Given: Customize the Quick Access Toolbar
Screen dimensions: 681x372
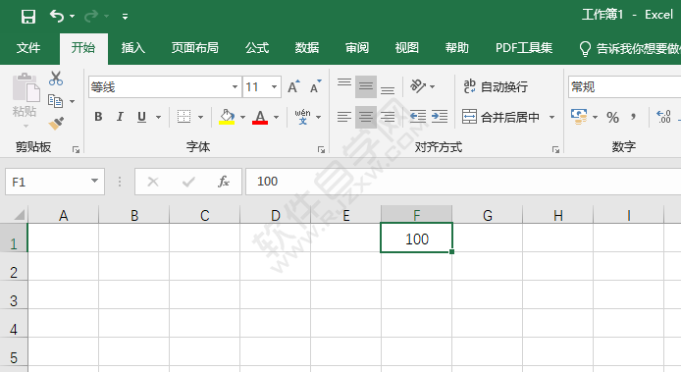Looking at the screenshot, I should [x=125, y=17].
